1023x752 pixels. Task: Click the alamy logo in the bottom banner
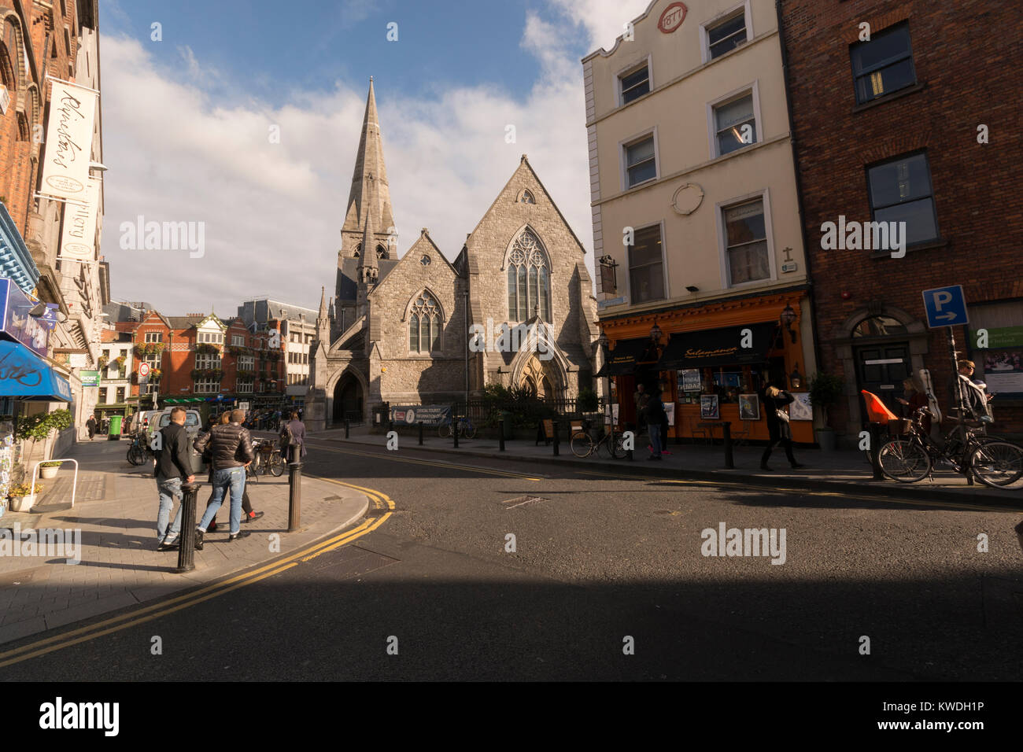point(79,716)
